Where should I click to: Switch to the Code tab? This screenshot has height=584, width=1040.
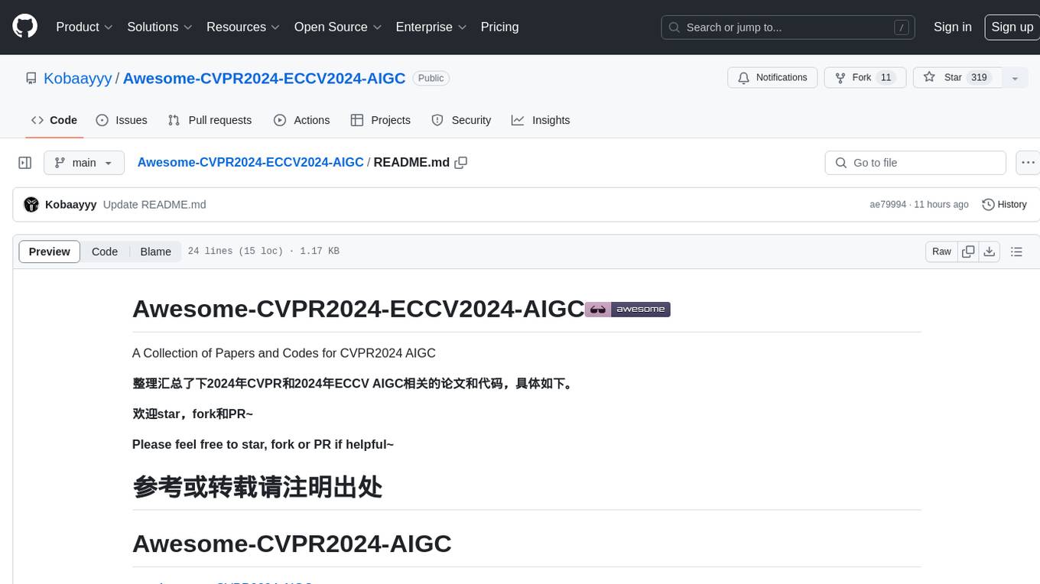[54, 120]
